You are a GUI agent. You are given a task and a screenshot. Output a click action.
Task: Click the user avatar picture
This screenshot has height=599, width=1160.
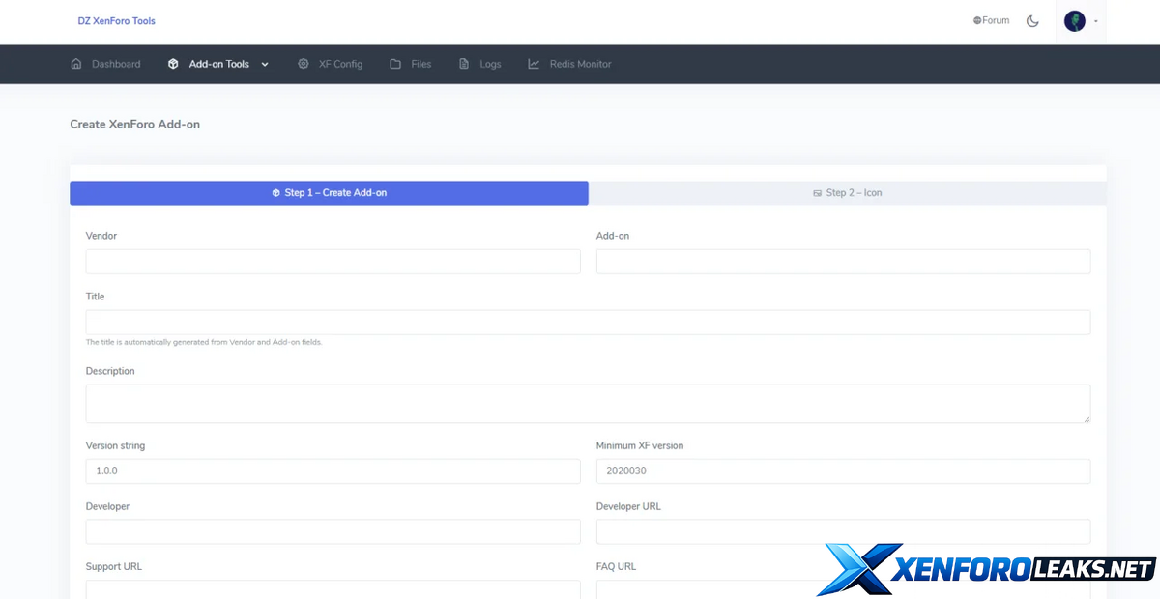coord(1074,21)
